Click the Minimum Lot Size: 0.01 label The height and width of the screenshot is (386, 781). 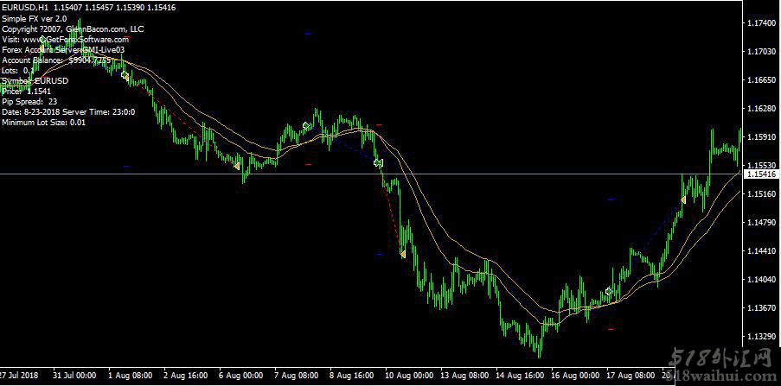tap(44, 123)
